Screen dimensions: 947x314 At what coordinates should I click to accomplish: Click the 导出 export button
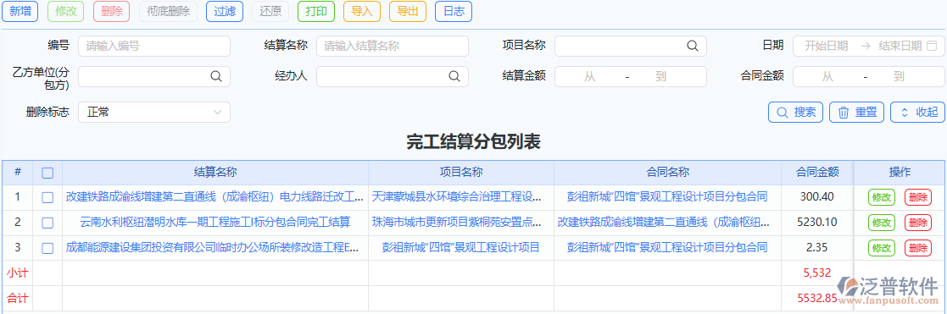(x=408, y=12)
